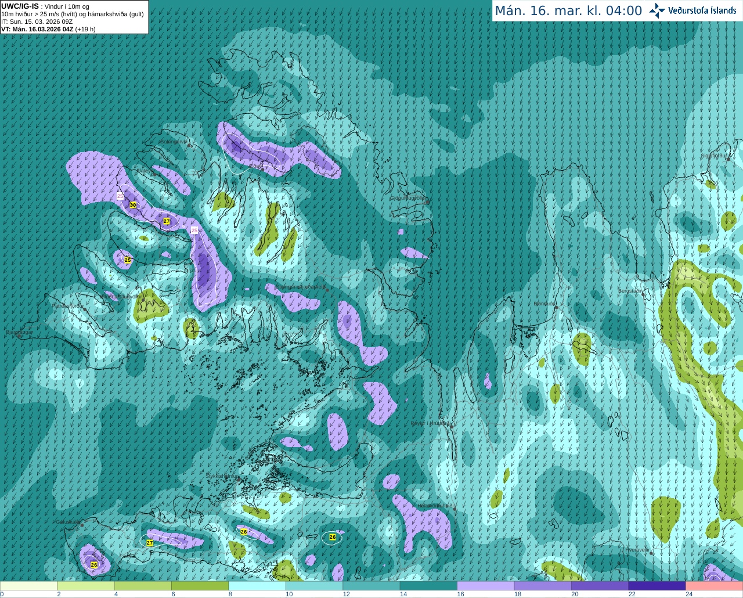Viewport: 743px width, 598px height.
Task: Select the 12–14 teal colour bar swatch
Action: [371, 586]
